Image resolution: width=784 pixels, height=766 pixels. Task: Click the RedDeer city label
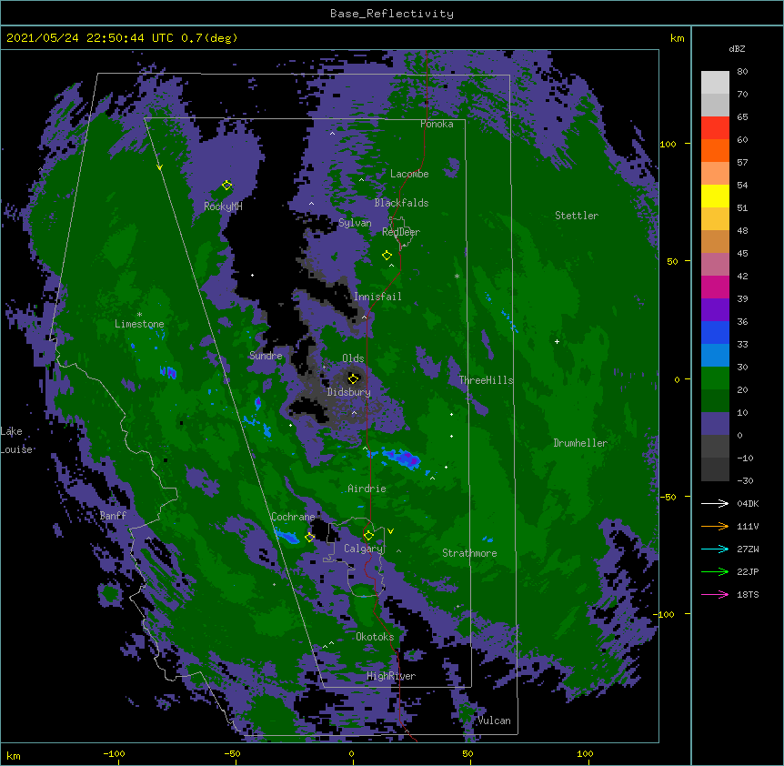[x=401, y=232]
